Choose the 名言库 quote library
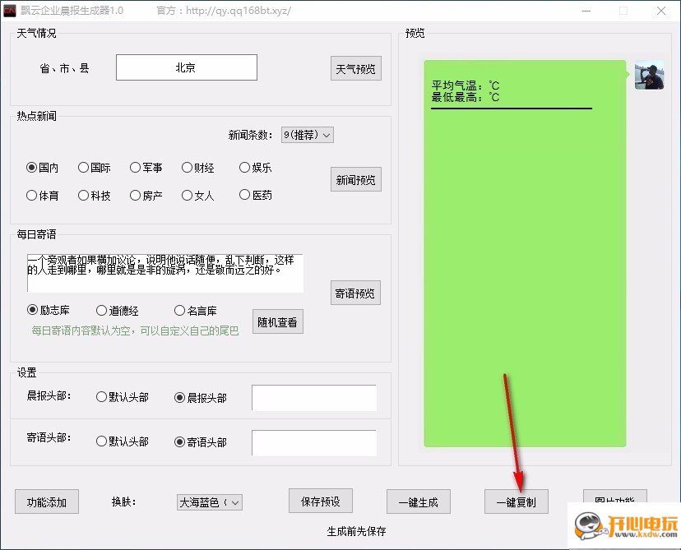This screenshot has height=550, width=681. 196,311
